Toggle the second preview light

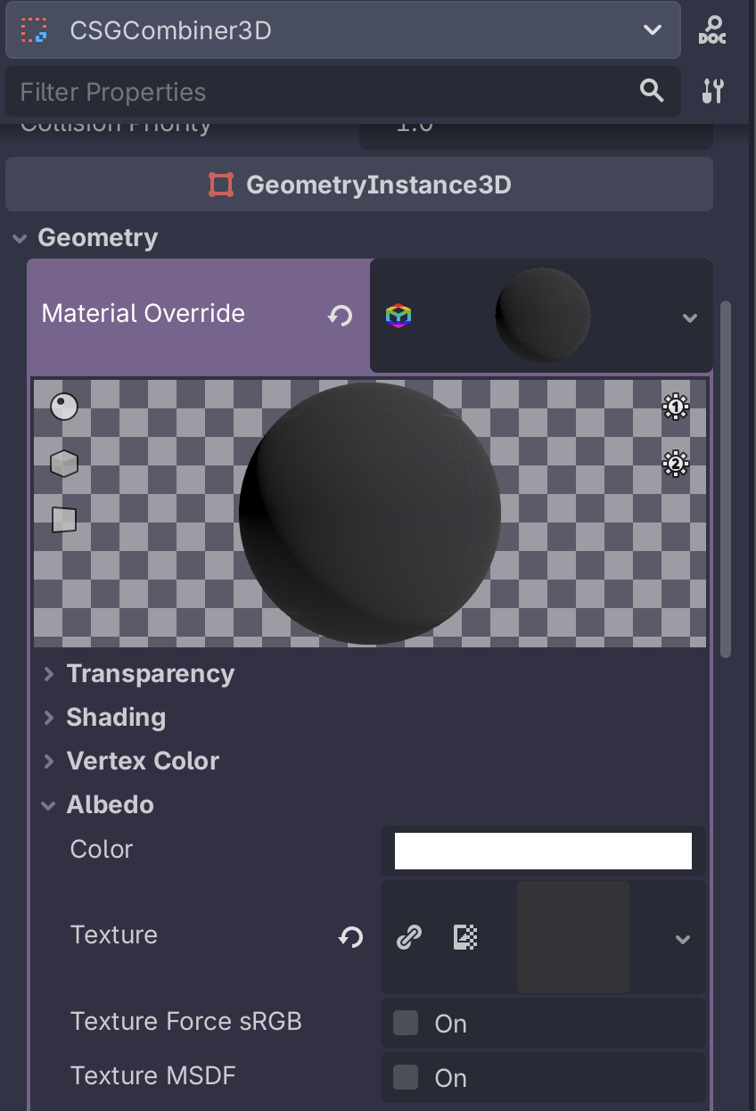(x=675, y=464)
